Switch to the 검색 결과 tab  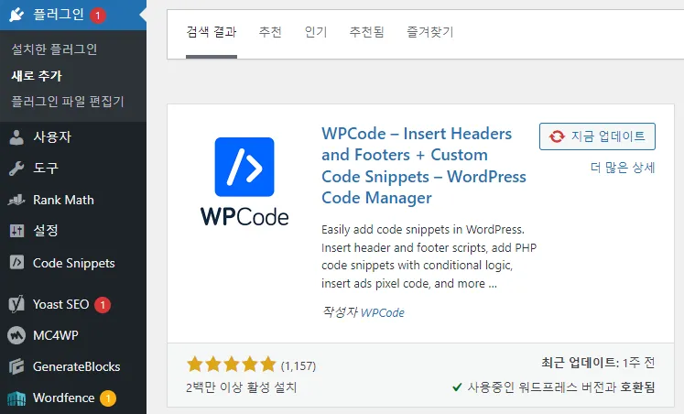point(212,32)
